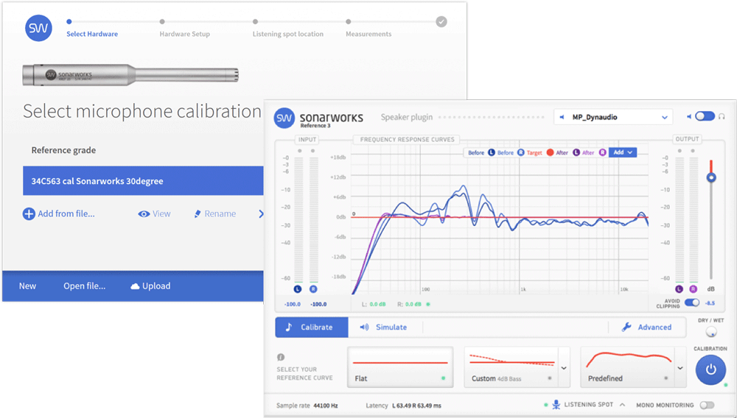
Task: Click the Upload button
Action: point(150,286)
